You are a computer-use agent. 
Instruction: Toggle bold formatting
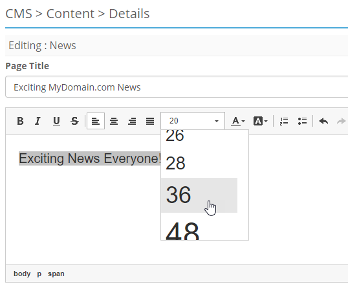pyautogui.click(x=20, y=121)
